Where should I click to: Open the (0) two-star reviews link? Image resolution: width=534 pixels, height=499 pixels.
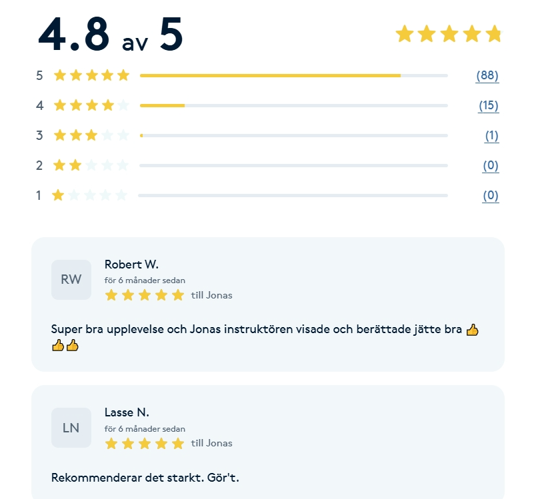(491, 166)
